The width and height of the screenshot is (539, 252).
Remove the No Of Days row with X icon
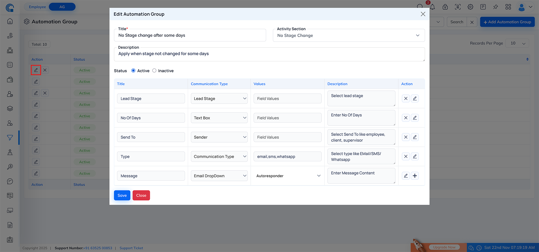pyautogui.click(x=406, y=118)
